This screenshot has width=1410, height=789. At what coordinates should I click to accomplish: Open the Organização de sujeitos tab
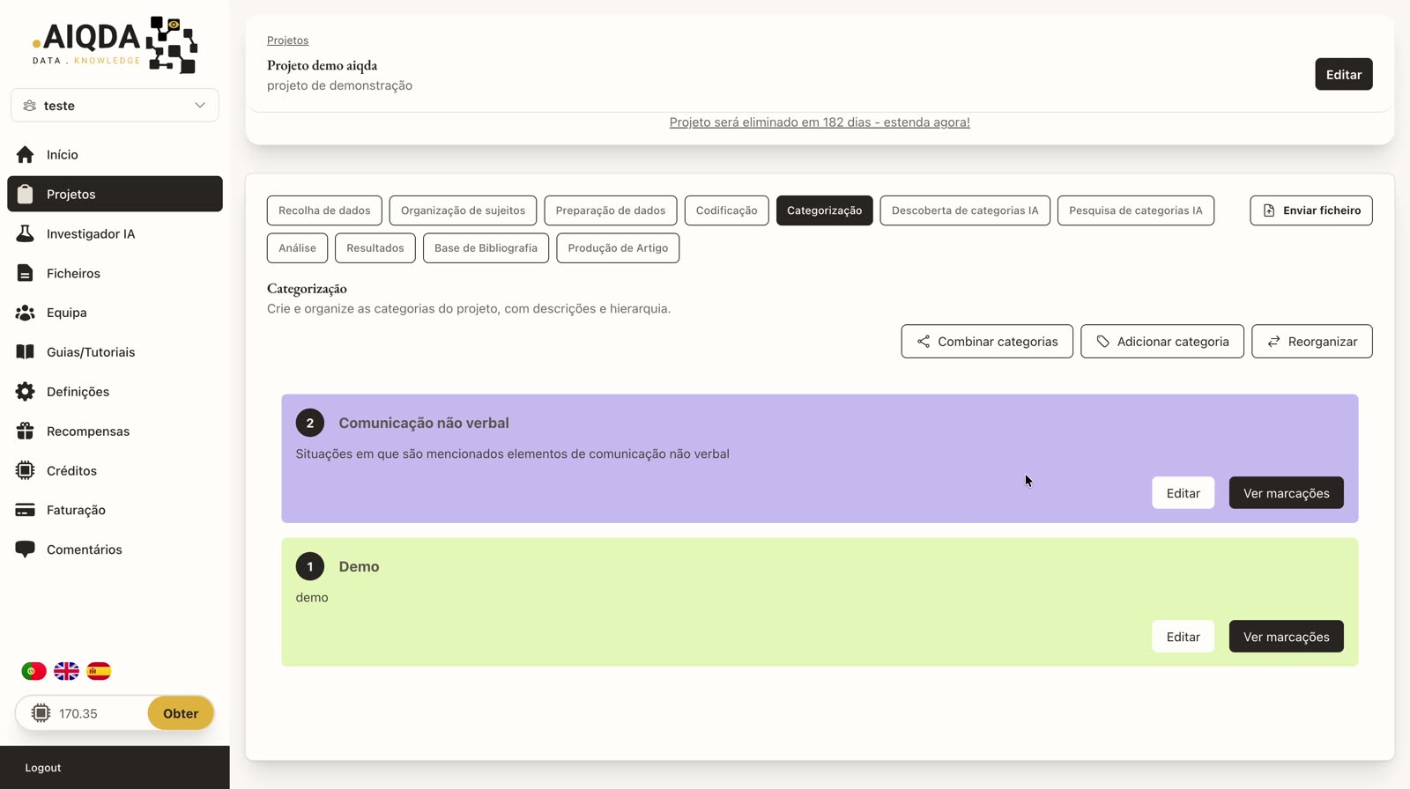click(x=463, y=210)
